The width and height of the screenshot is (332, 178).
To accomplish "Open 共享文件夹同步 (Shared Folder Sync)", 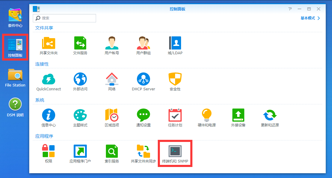I will [143, 154].
